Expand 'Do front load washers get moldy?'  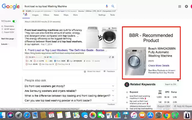point(70,86)
